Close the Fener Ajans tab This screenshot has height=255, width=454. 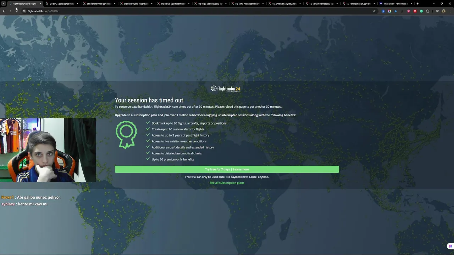152,4
